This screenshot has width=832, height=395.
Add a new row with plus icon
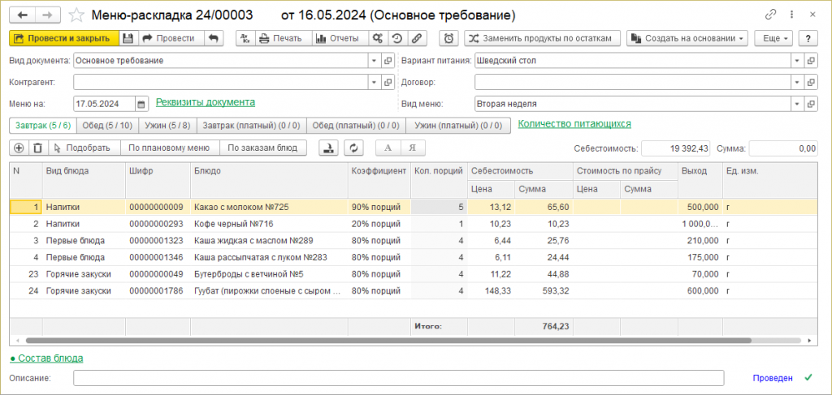tap(19, 148)
